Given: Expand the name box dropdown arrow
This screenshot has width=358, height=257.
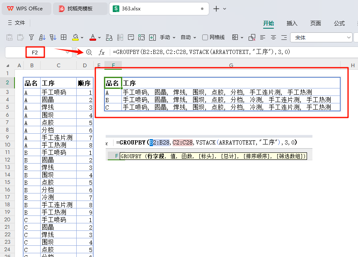Looking at the screenshot, I should pyautogui.click(x=68, y=52).
